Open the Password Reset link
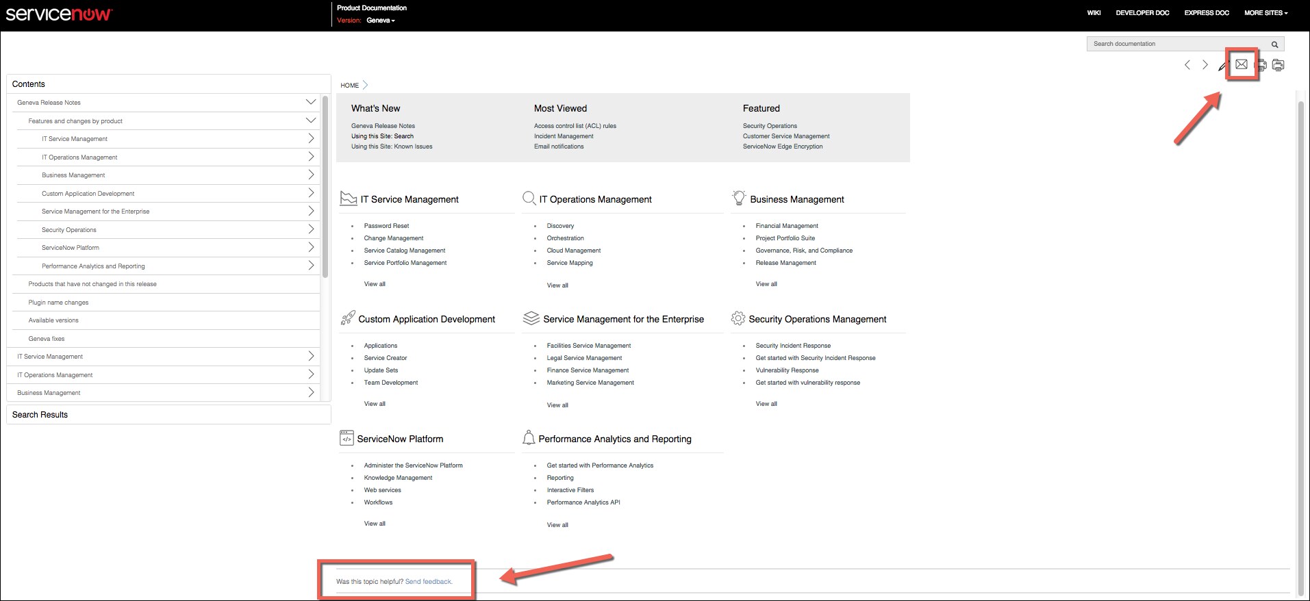This screenshot has height=601, width=1310. [386, 226]
